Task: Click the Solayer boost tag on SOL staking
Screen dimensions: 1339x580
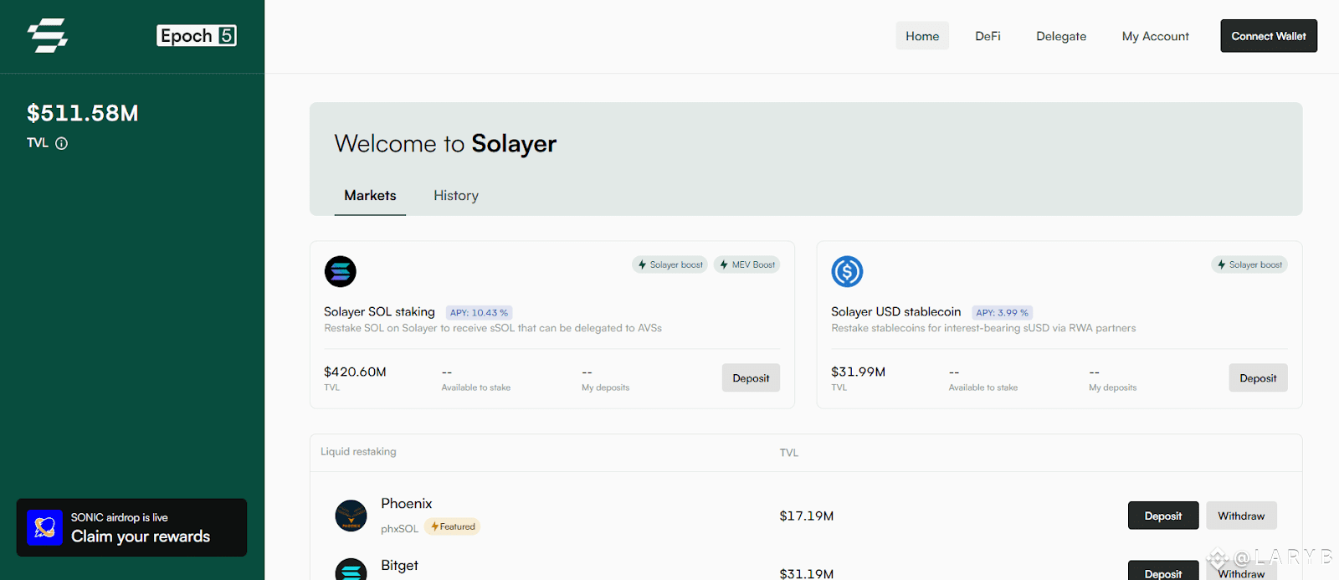Action: 669,264
